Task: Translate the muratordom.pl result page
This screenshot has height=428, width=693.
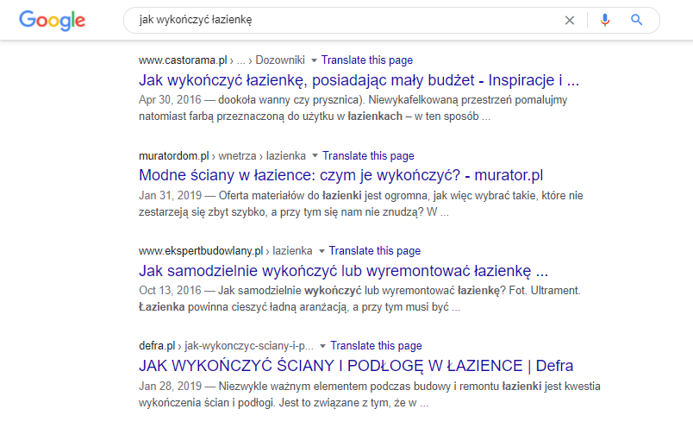Action: pyautogui.click(x=368, y=156)
